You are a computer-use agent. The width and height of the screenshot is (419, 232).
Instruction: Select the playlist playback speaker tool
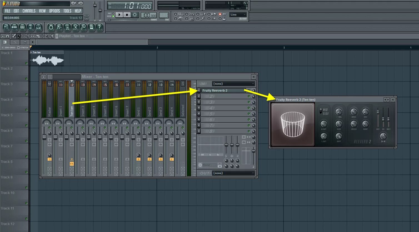(52, 36)
